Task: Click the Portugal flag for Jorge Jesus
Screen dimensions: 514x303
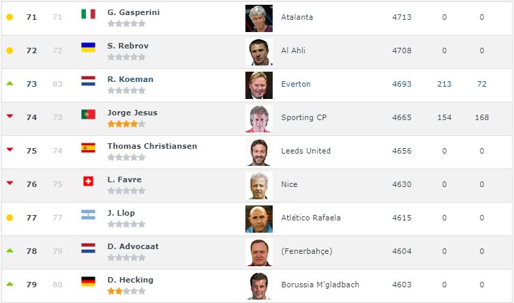Action: [88, 114]
